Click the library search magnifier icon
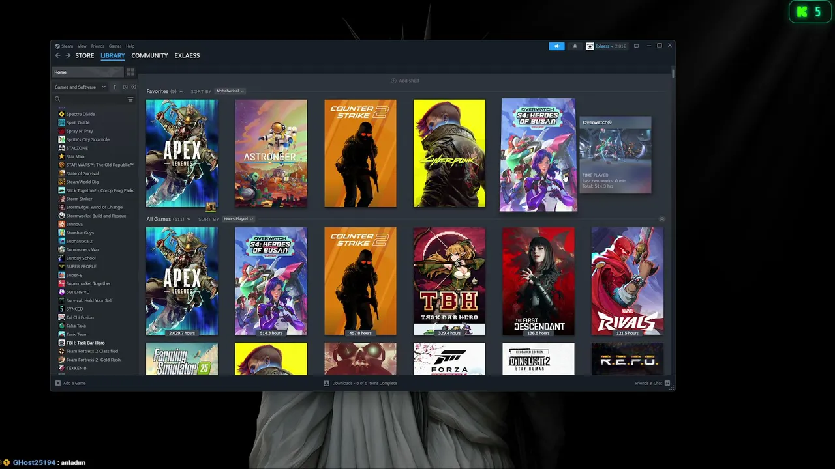 click(57, 99)
